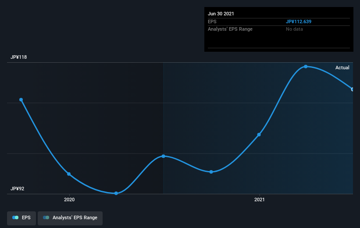Click the JP¥118 y-axis label
360x228 pixels.
(18, 57)
